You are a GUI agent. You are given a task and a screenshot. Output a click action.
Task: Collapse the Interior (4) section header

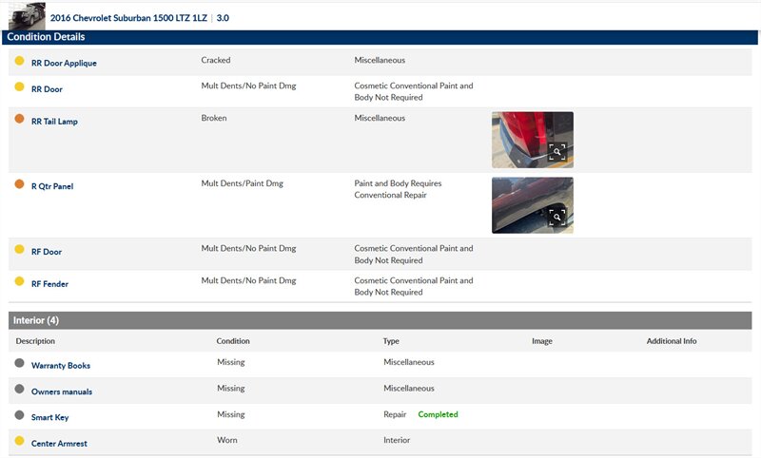coord(380,320)
